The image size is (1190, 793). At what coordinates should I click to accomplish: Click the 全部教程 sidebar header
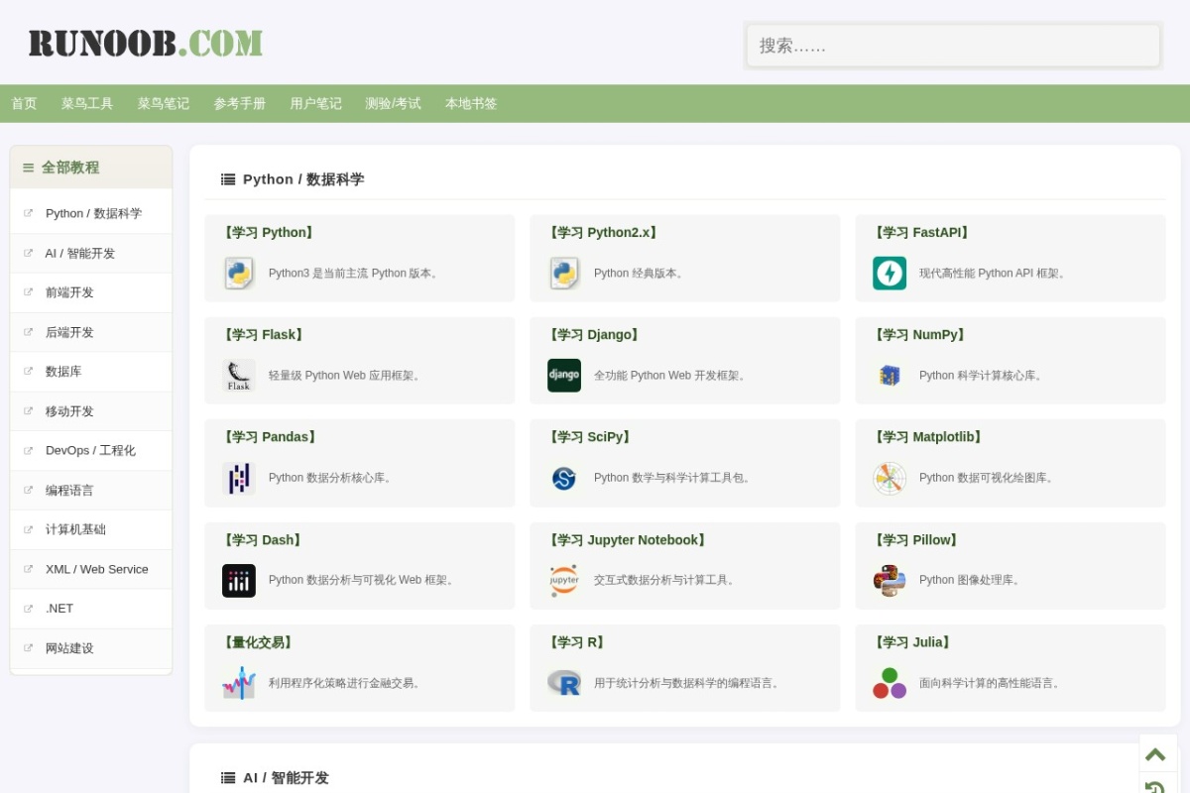click(91, 168)
